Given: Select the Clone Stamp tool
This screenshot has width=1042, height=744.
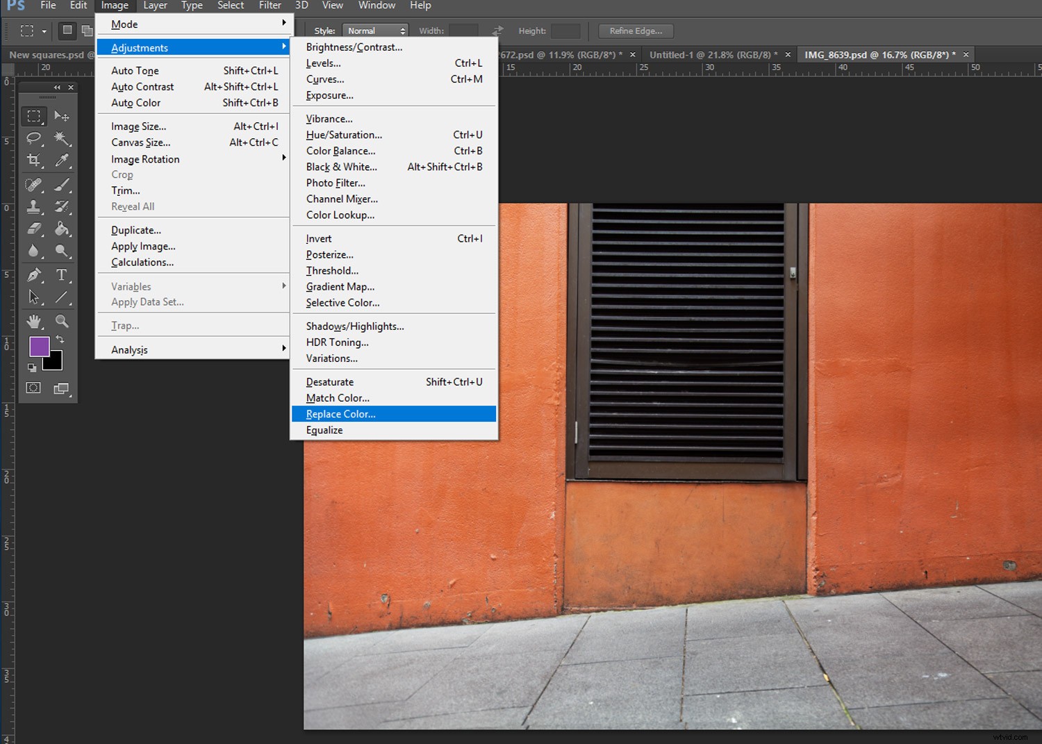Looking at the screenshot, I should pyautogui.click(x=34, y=206).
